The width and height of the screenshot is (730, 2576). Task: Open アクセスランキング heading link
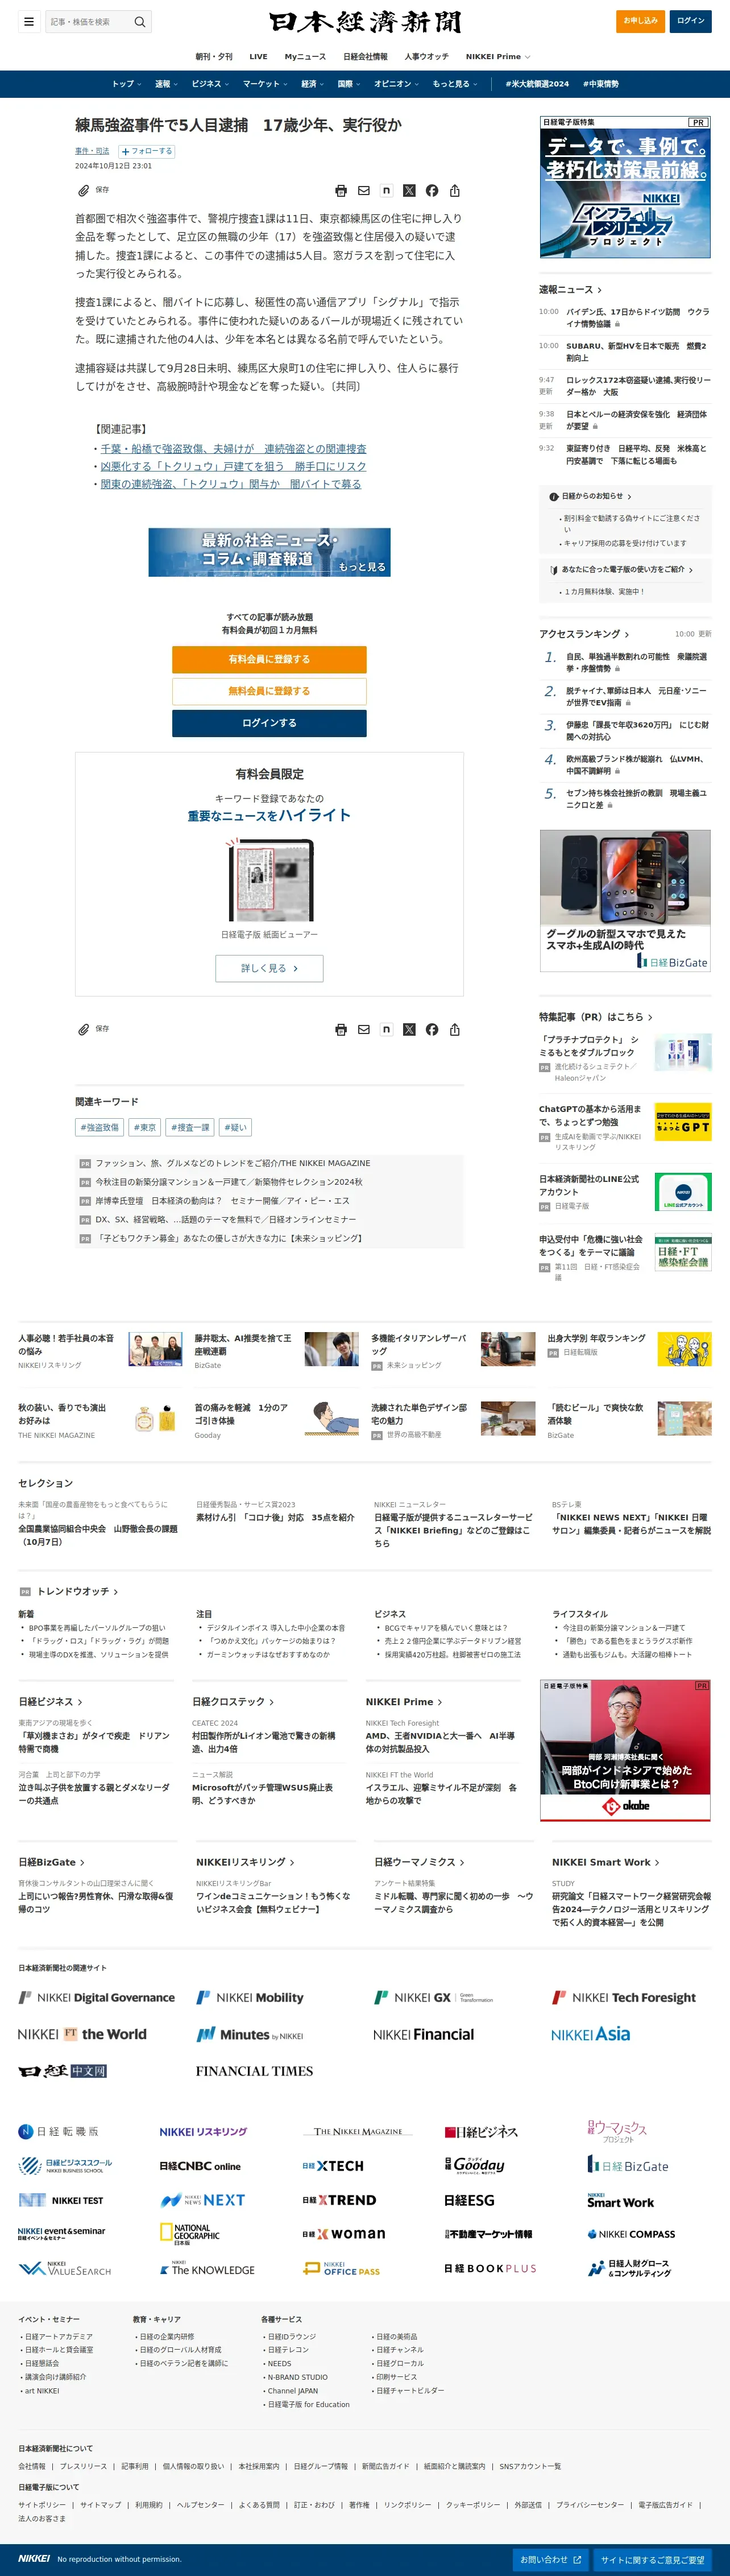(584, 634)
